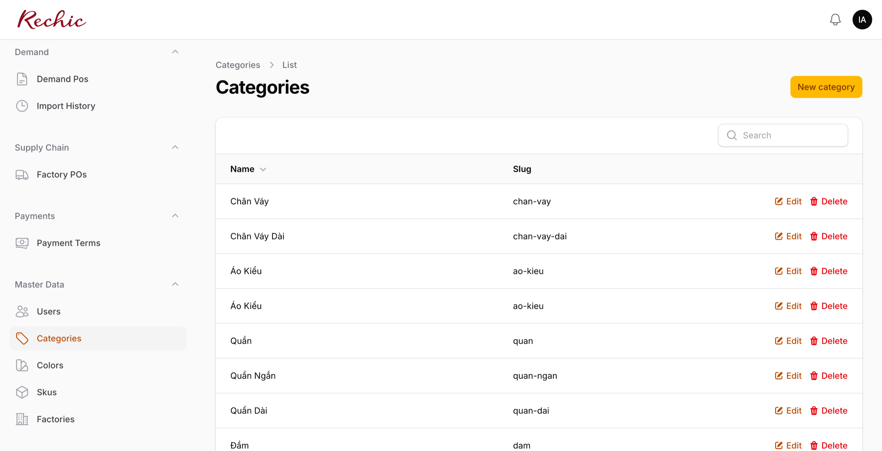Select the quan slug cell
882x451 pixels.
(523, 341)
